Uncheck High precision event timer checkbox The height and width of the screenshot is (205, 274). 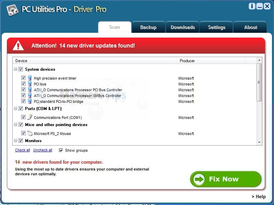pos(23,78)
